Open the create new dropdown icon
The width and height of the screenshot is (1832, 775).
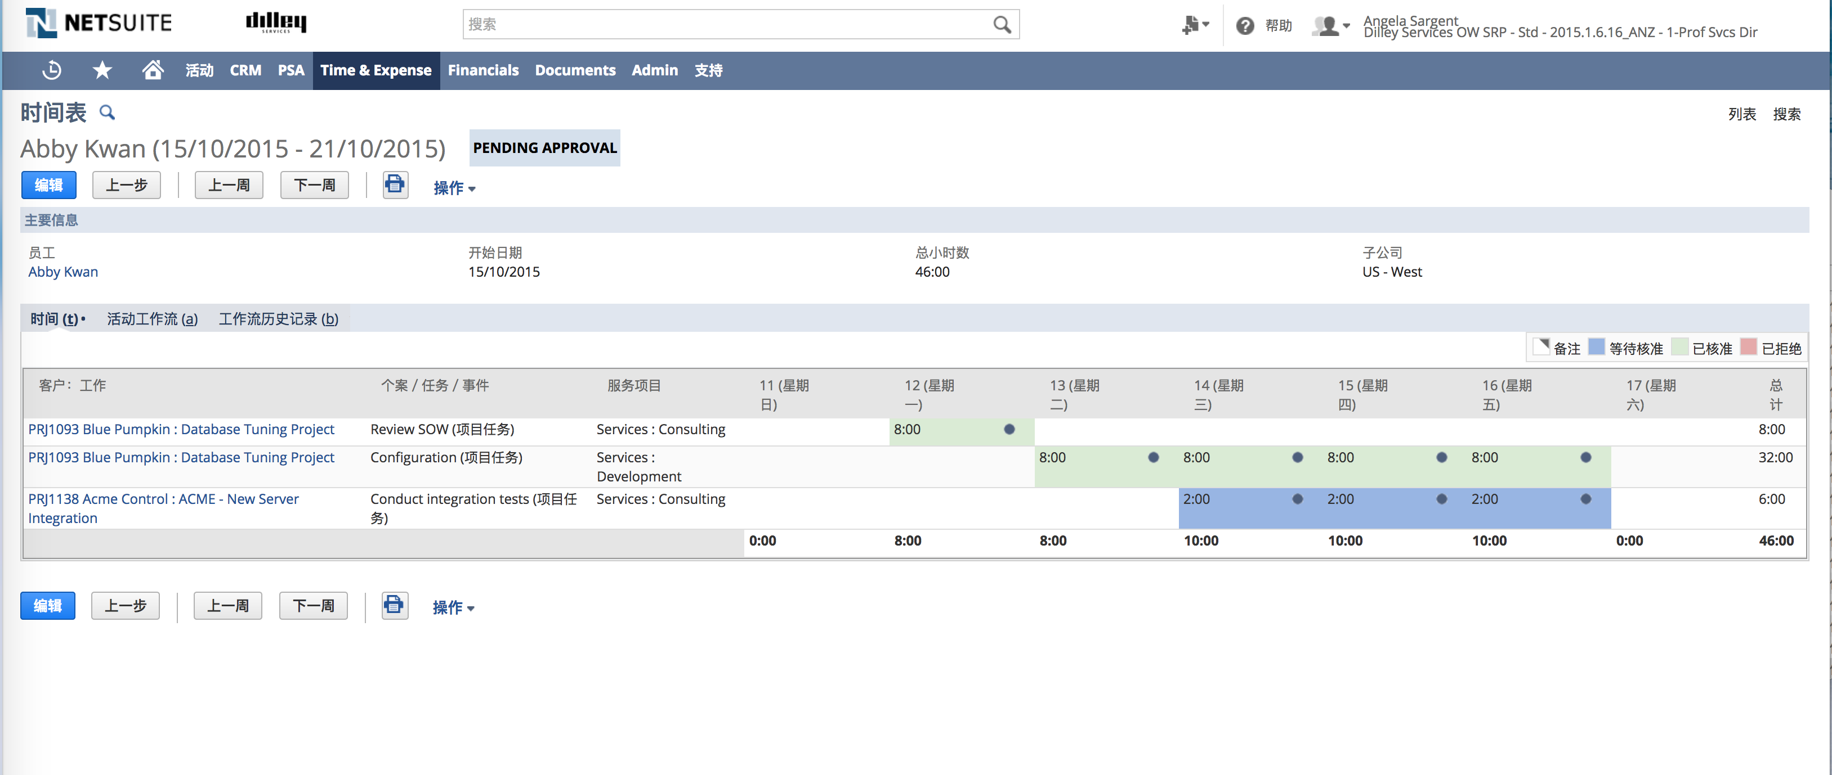[x=1195, y=25]
